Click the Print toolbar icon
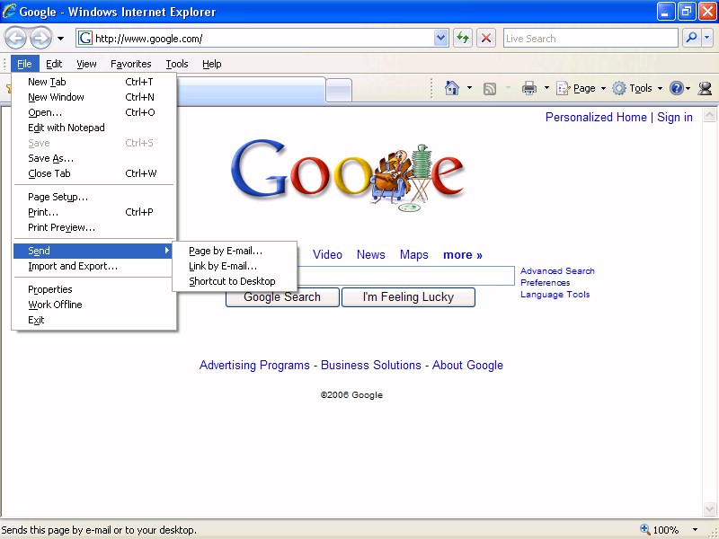This screenshot has height=539, width=719. point(529,88)
